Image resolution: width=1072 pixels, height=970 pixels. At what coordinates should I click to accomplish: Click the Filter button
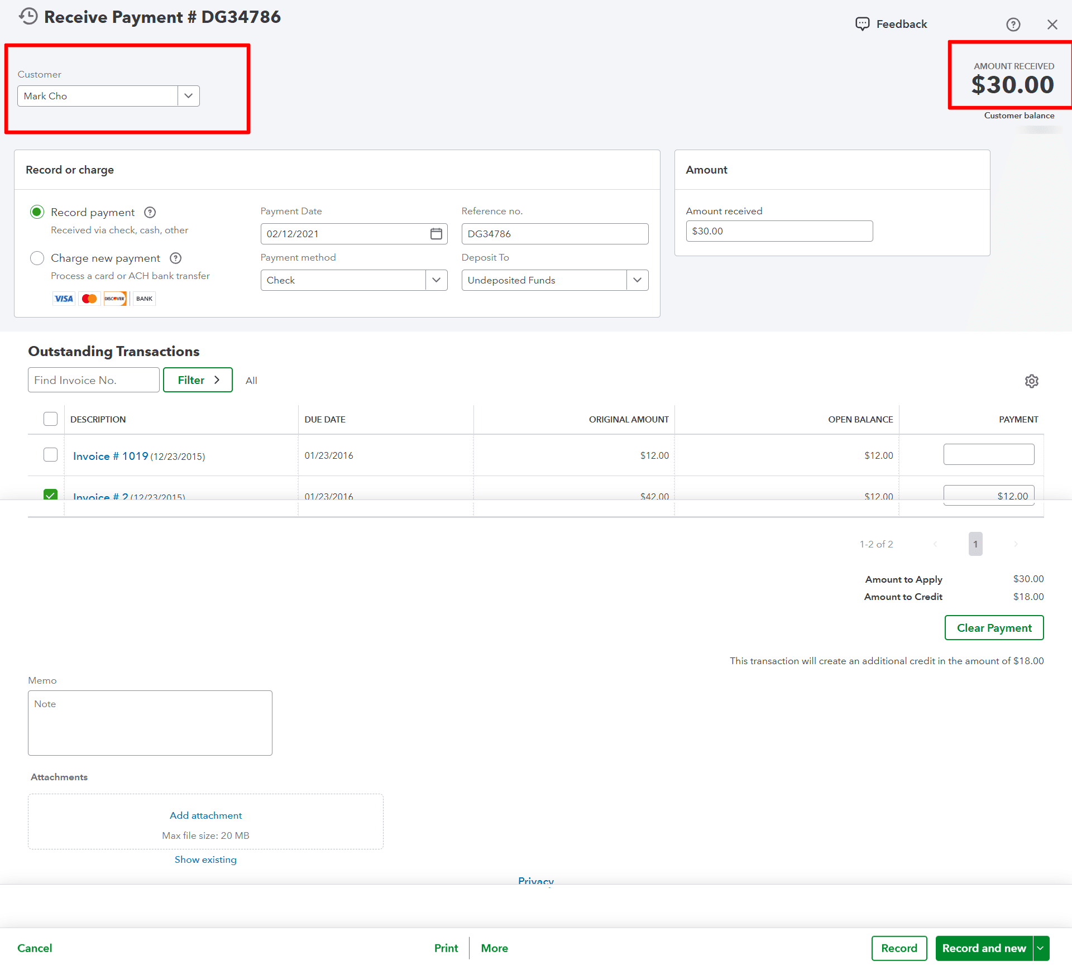198,380
